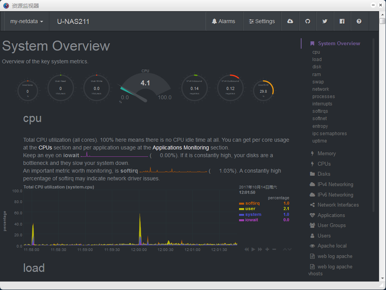
Task: Minimize the resource monitor window
Action: 373,5
